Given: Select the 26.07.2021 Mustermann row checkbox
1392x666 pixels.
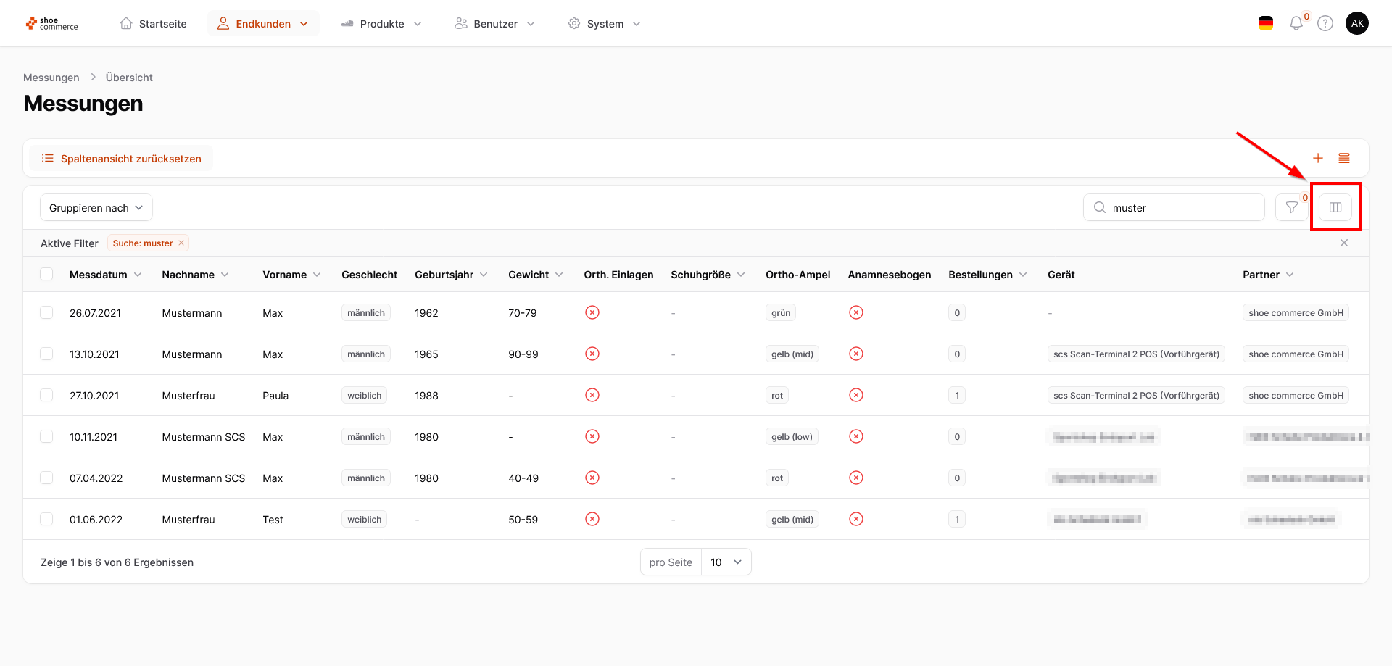Looking at the screenshot, I should pos(46,312).
